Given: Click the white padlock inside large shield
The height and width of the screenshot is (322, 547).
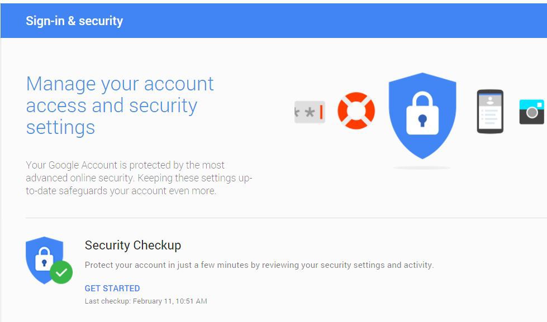Looking at the screenshot, I should [422, 113].
